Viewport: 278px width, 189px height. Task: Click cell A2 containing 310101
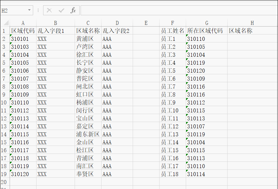23,38
